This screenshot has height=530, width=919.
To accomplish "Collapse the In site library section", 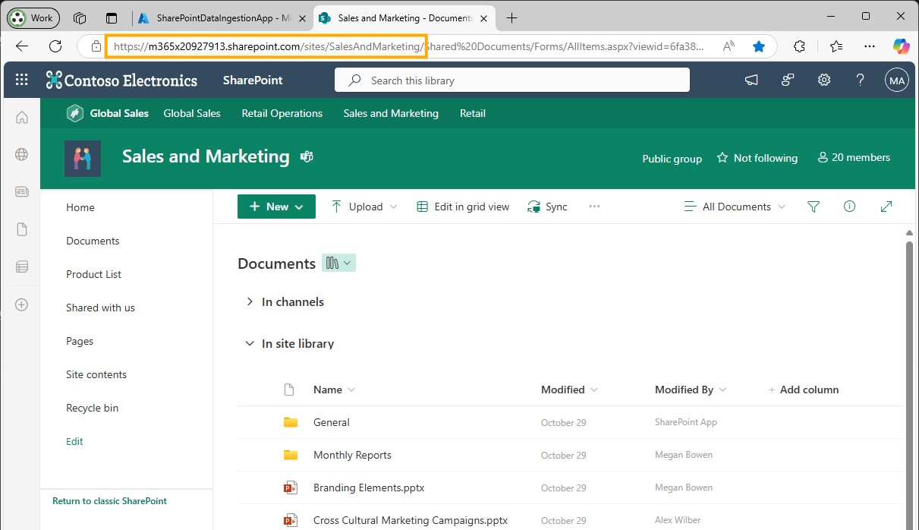I will 250,343.
